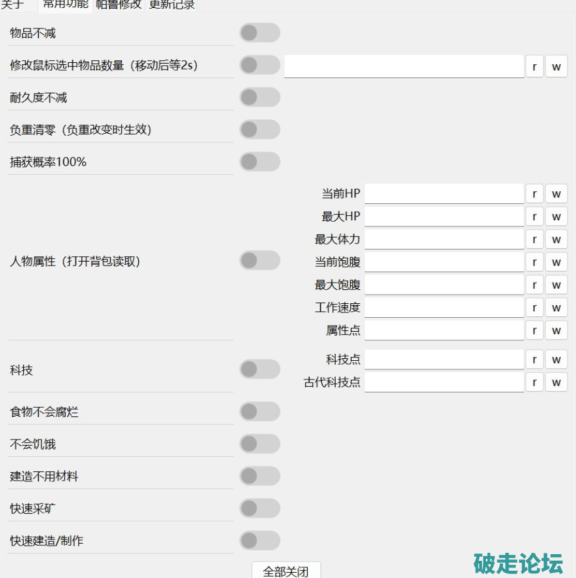
Task: Click r button beside 古代科技点 field
Action: tap(534, 382)
